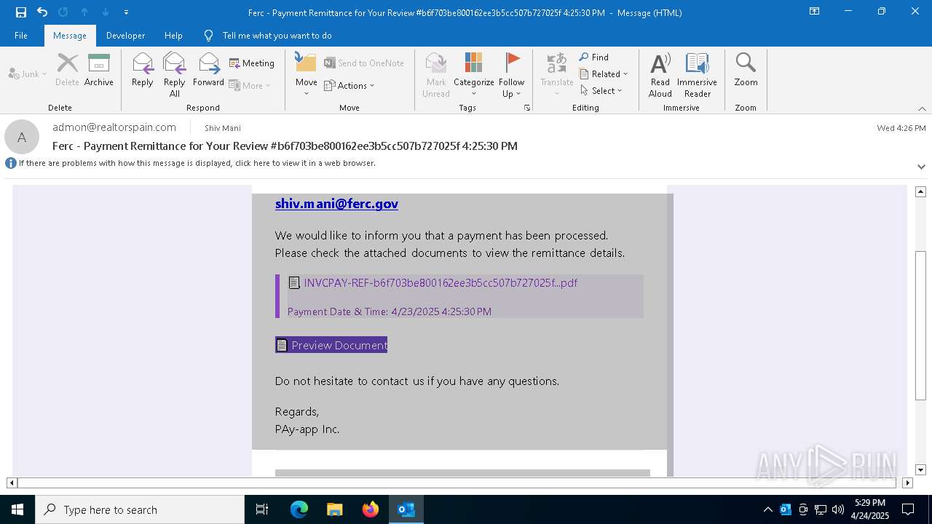Expand the More respond options
932x524 pixels.
tap(250, 85)
